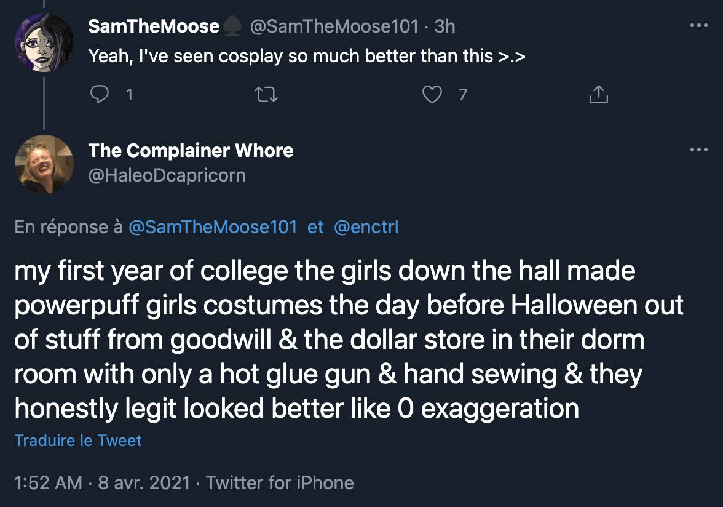Open more options for SamTheMoose's tweet
Image resolution: width=723 pixels, height=507 pixels.
[699, 26]
